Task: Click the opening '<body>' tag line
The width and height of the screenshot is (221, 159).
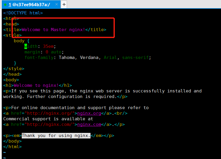Action: pyautogui.click(x=11, y=80)
